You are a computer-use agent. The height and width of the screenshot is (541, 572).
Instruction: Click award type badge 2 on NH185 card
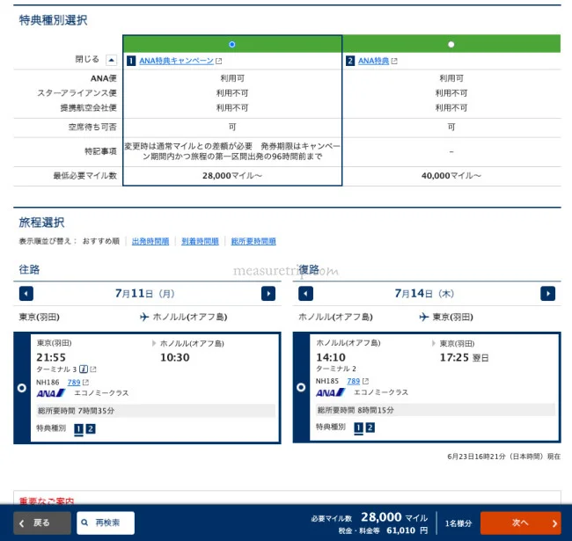coord(370,428)
